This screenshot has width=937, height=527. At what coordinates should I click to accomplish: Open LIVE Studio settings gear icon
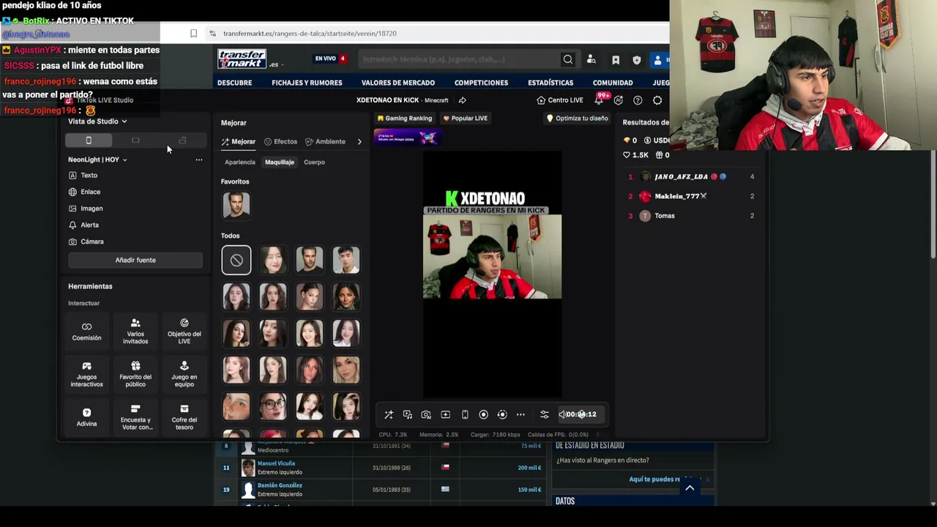pos(657,100)
